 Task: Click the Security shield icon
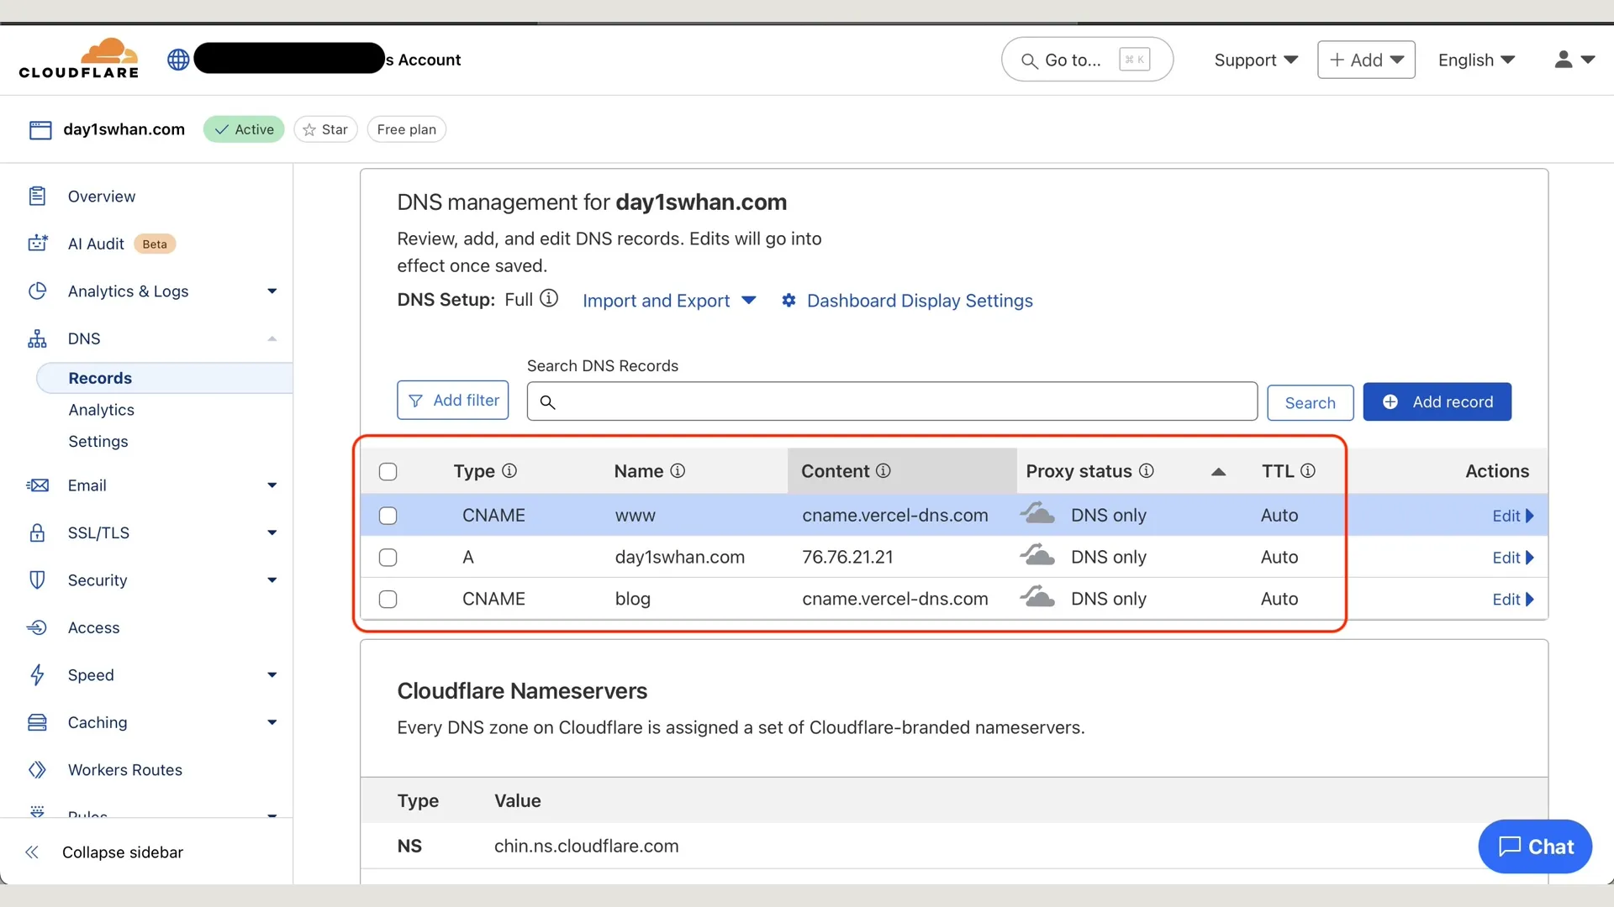tap(37, 579)
